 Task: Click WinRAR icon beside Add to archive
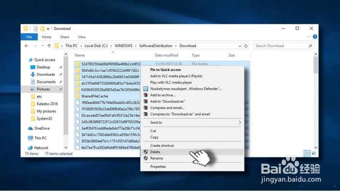(x=146, y=95)
